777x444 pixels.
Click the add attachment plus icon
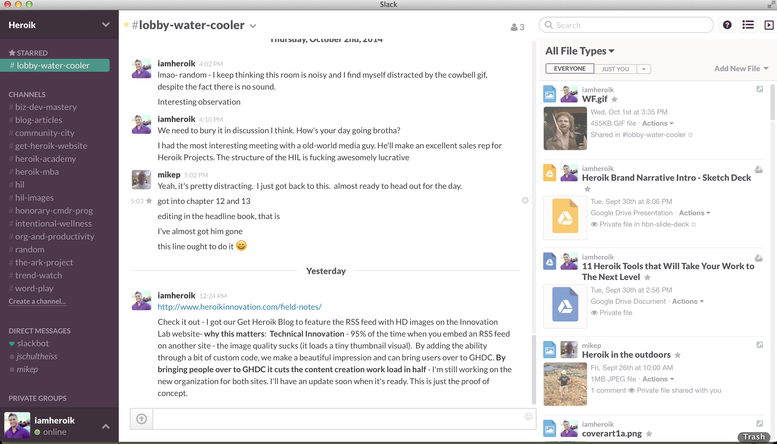tap(141, 419)
